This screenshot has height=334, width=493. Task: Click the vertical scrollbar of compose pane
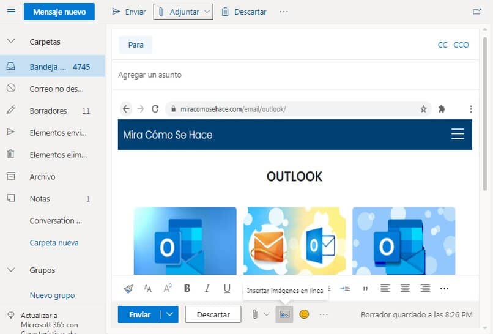[x=485, y=114]
